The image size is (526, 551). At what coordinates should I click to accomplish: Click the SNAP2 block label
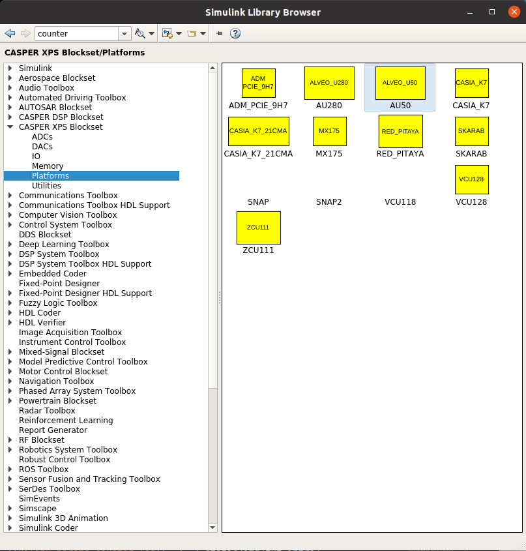[x=329, y=202]
